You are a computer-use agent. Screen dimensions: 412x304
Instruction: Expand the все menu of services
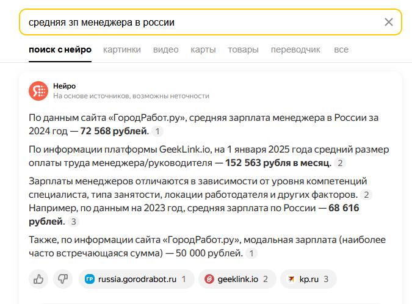click(341, 49)
